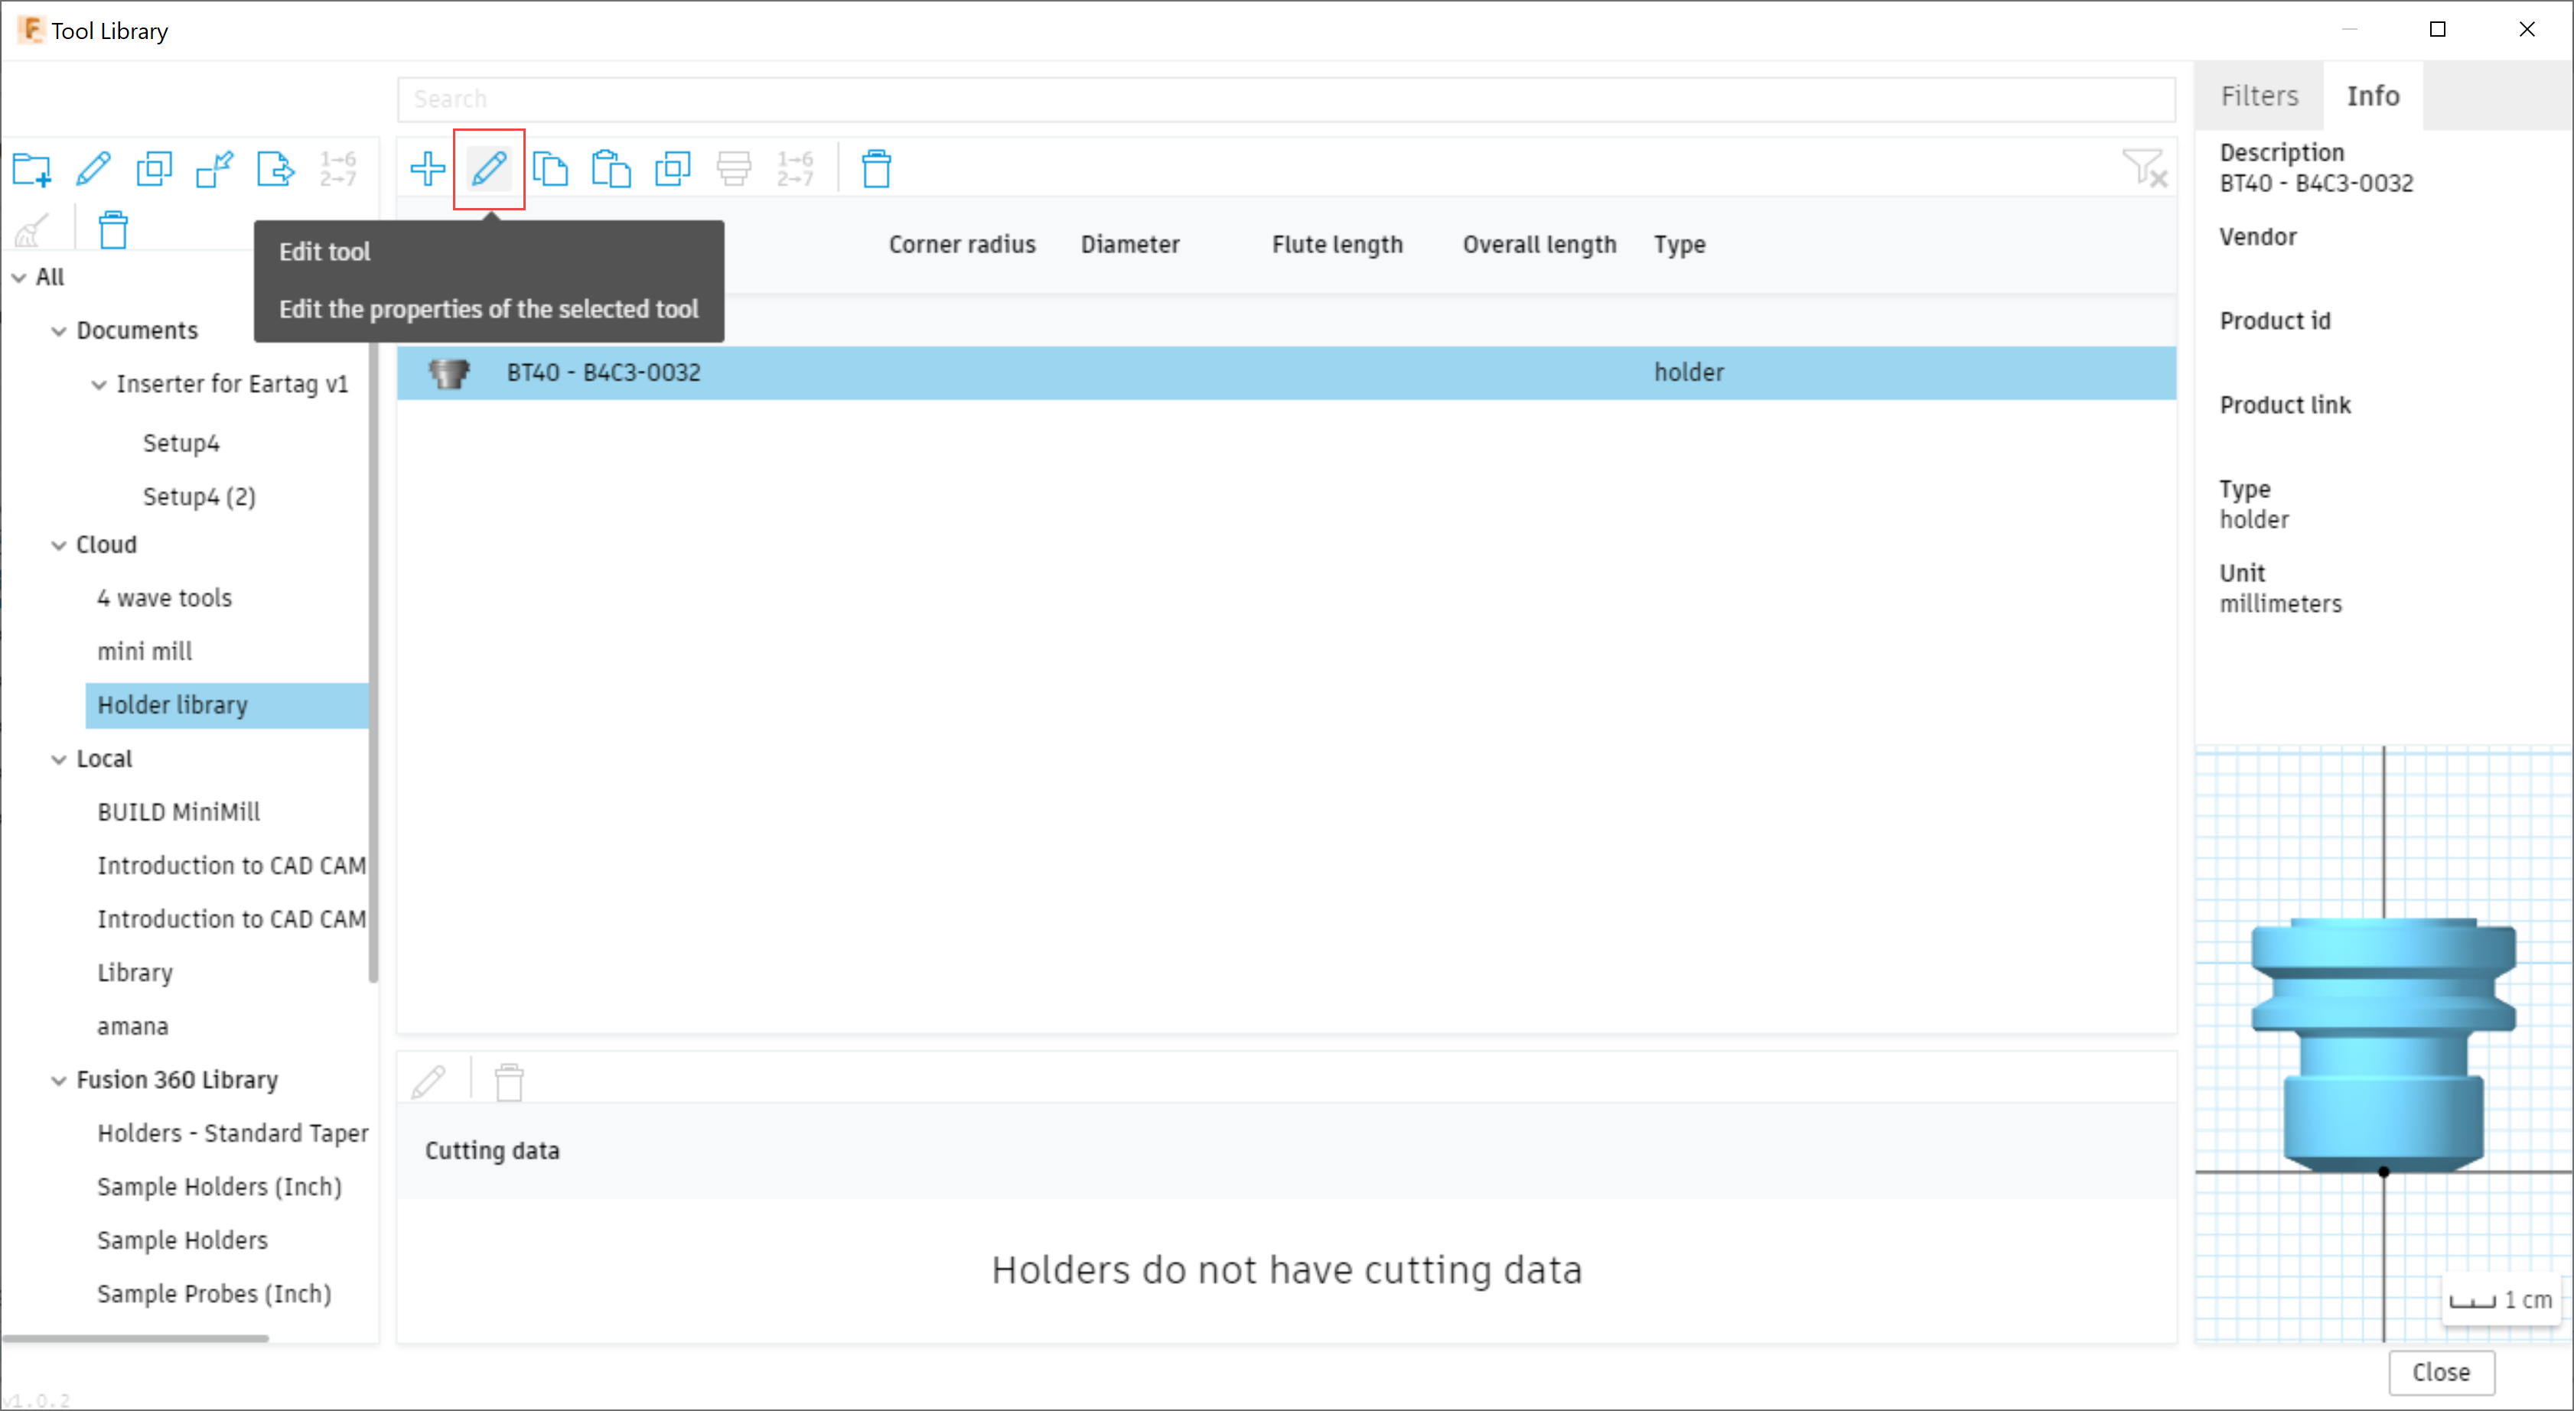Click the Delete library trash icon
This screenshot has height=1411, width=2574.
[x=113, y=229]
